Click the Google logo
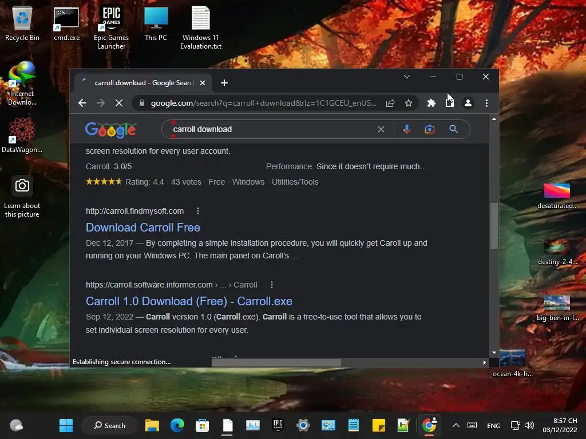The width and height of the screenshot is (586, 439). (x=110, y=130)
